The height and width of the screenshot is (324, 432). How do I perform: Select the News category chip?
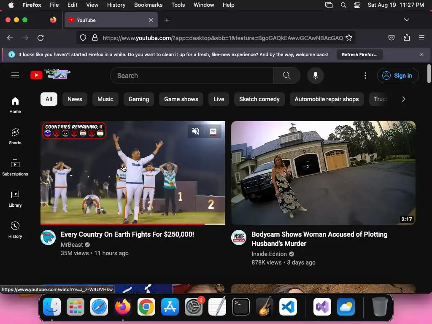(75, 99)
